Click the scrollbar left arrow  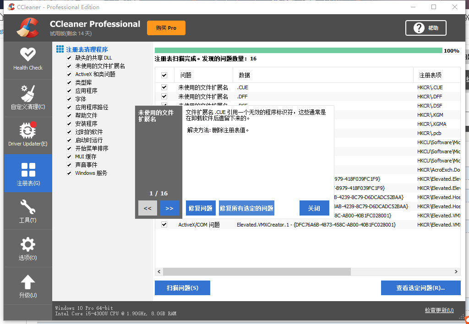(x=159, y=271)
